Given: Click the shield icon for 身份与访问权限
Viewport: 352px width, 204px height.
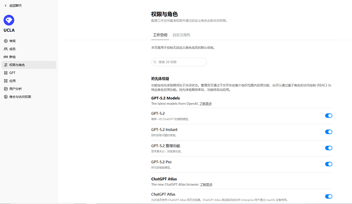Looking at the screenshot, I should [x=6, y=97].
